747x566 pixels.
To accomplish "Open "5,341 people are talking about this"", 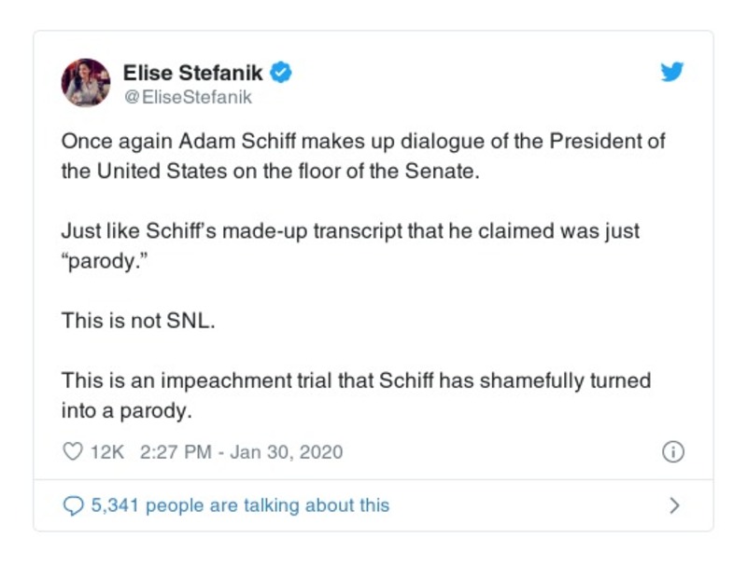I will (240, 505).
